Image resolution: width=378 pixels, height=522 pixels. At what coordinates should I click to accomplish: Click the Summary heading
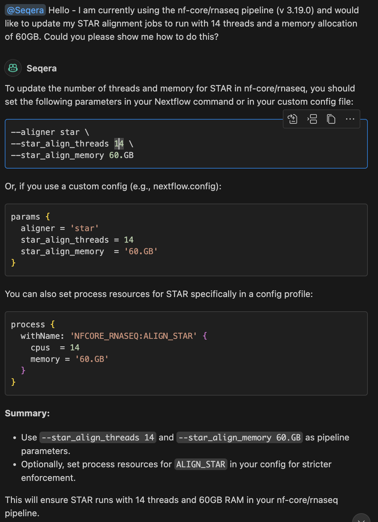click(27, 413)
